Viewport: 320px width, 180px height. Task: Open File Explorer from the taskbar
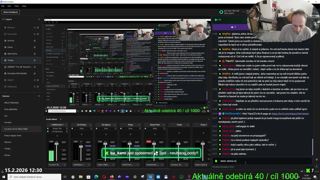coord(80,177)
